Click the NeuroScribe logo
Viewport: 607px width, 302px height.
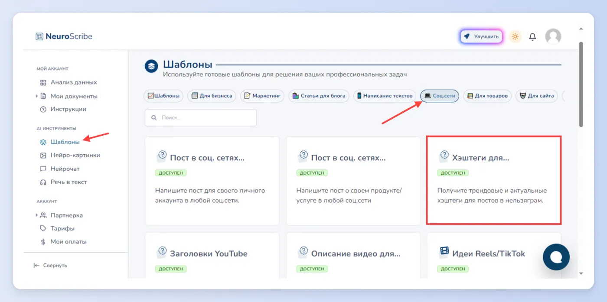tap(64, 36)
